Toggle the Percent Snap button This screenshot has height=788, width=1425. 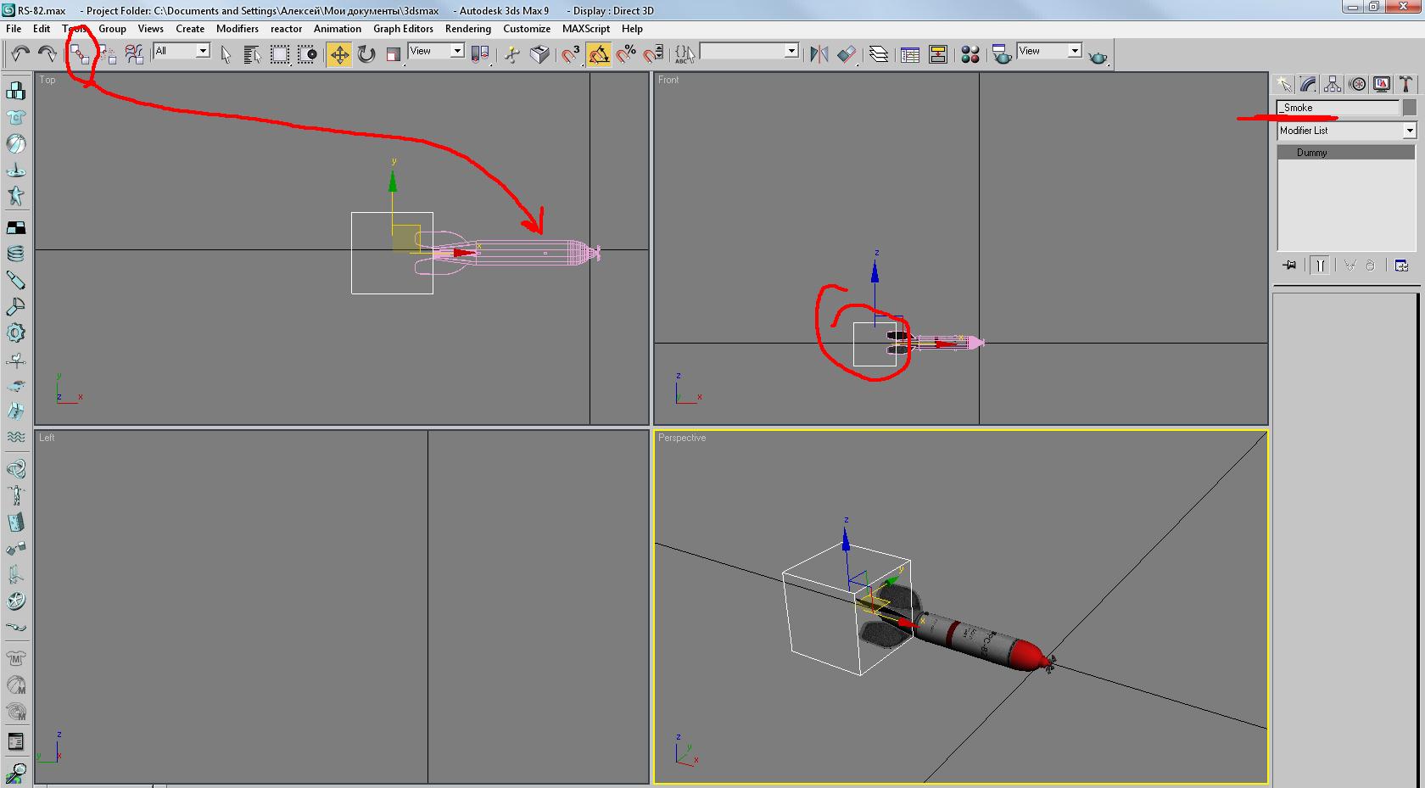626,54
